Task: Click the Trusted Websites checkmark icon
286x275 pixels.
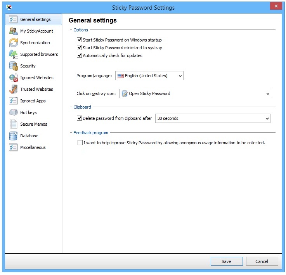Action: click(13, 89)
